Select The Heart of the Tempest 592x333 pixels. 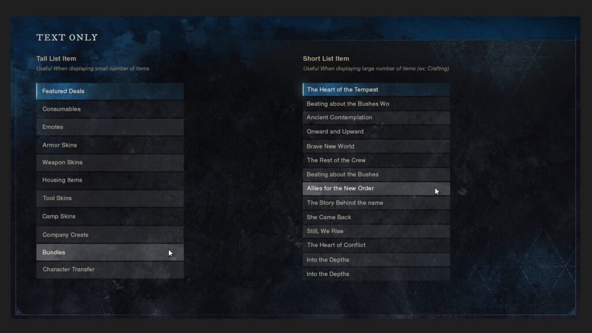pos(376,90)
